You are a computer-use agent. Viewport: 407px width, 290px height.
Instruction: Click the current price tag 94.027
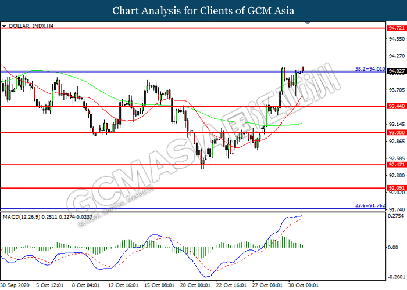click(397, 71)
